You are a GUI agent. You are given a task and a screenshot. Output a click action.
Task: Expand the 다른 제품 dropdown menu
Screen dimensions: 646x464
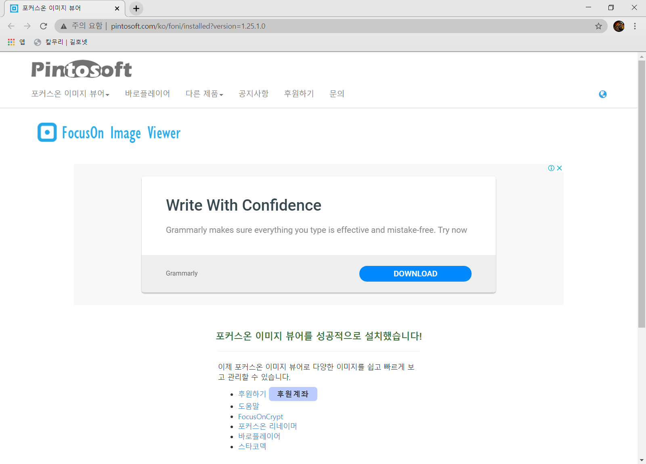pyautogui.click(x=204, y=94)
